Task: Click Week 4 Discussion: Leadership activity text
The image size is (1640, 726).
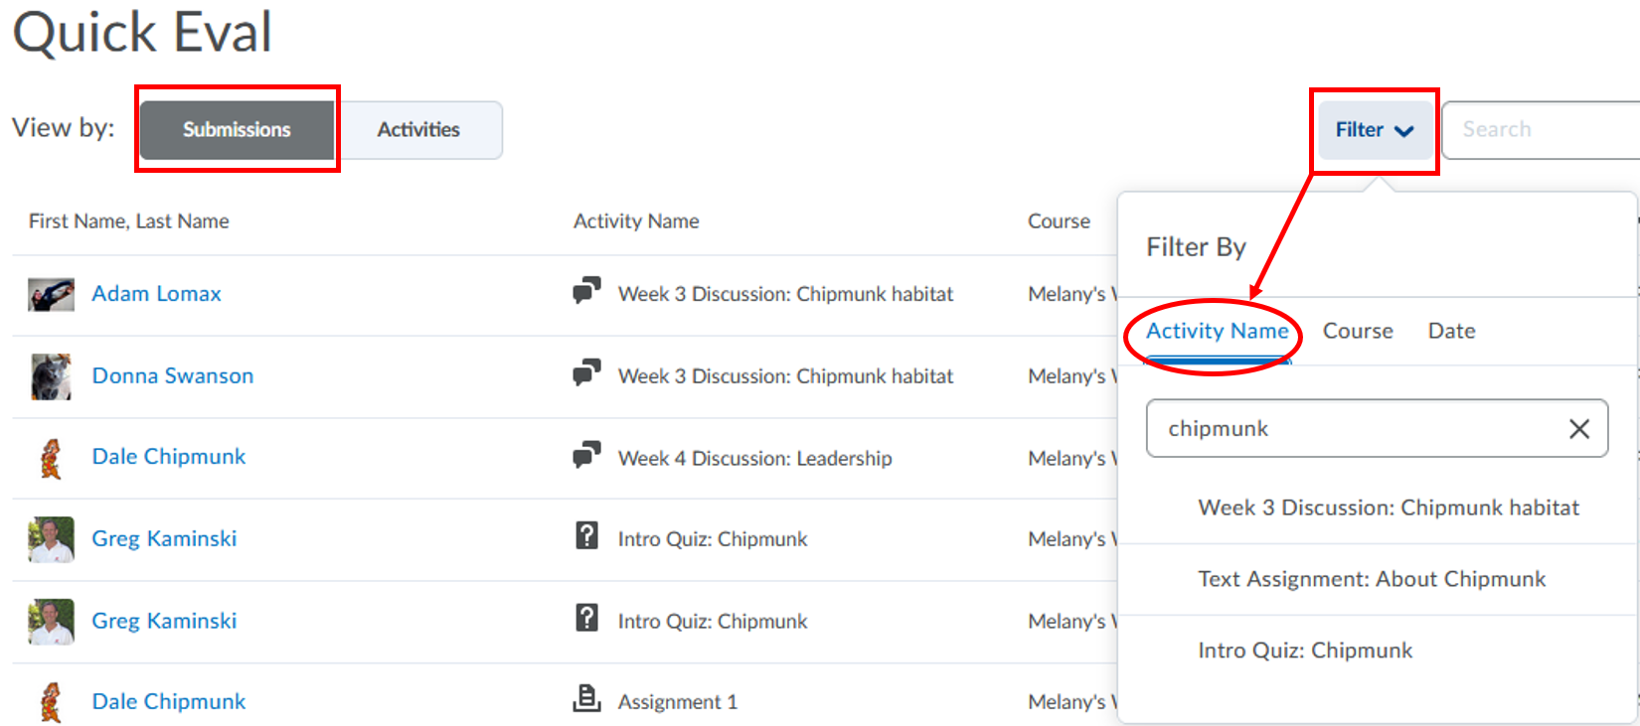Action: tap(755, 459)
